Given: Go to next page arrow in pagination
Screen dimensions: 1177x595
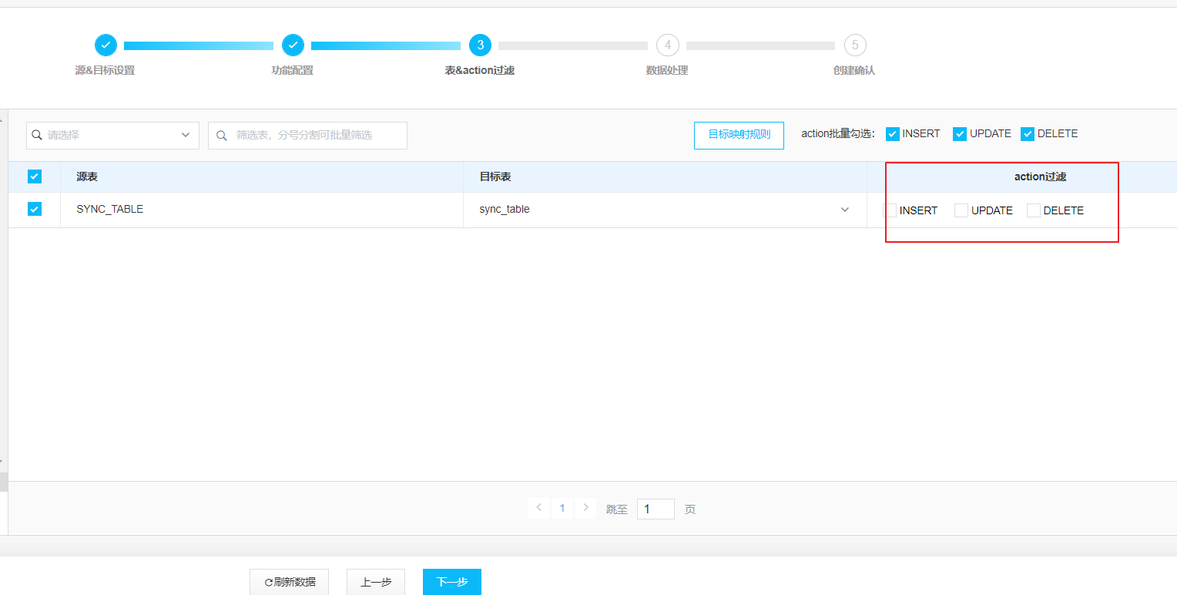Looking at the screenshot, I should click(586, 508).
